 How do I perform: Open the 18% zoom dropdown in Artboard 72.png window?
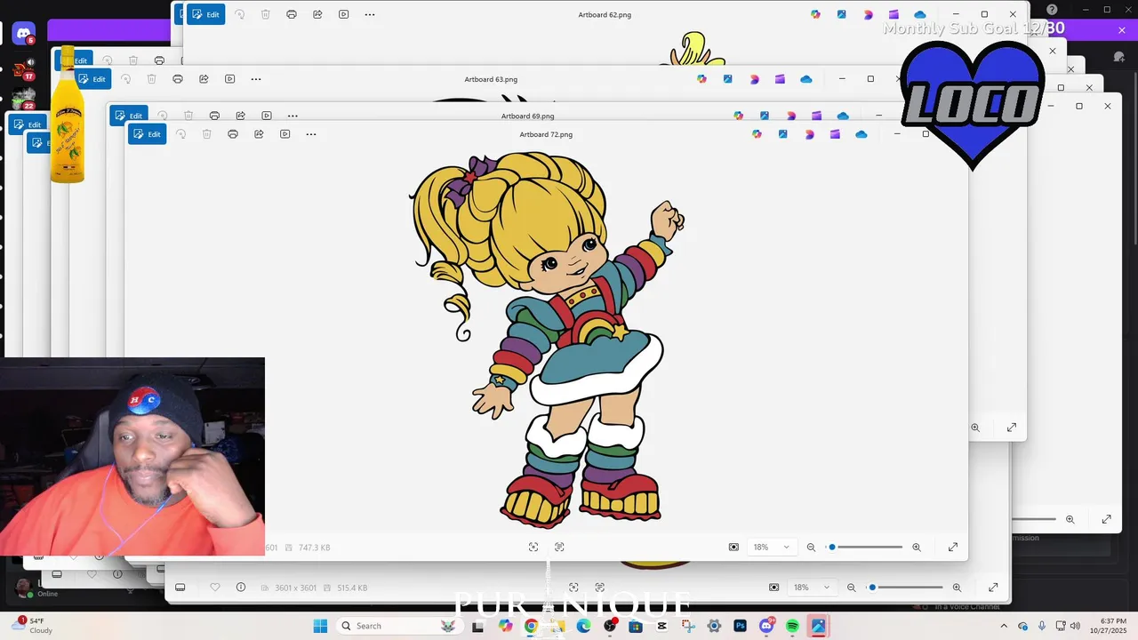coord(771,548)
